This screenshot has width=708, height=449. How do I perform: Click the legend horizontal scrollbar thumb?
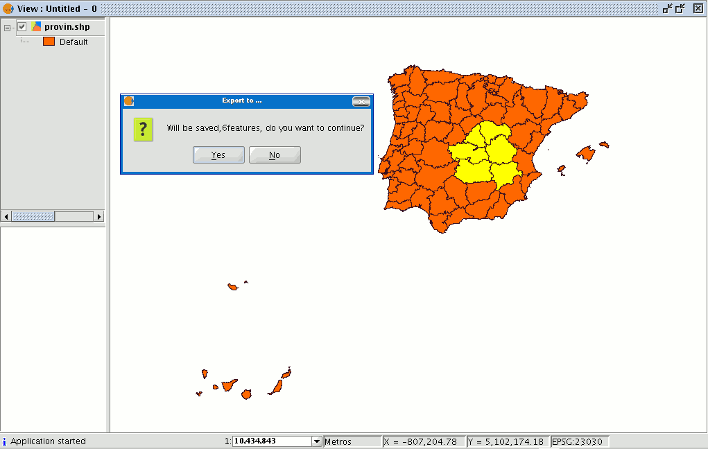pos(33,217)
